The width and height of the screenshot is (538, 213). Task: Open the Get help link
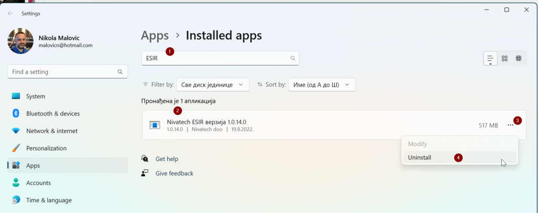click(x=167, y=159)
